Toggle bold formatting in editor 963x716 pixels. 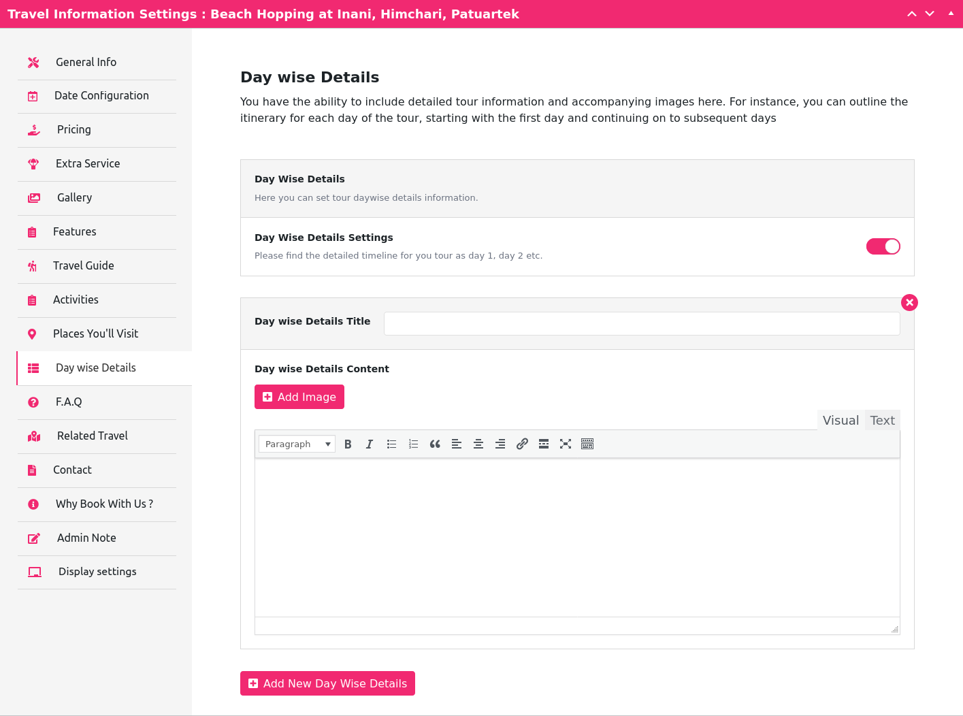click(x=348, y=444)
